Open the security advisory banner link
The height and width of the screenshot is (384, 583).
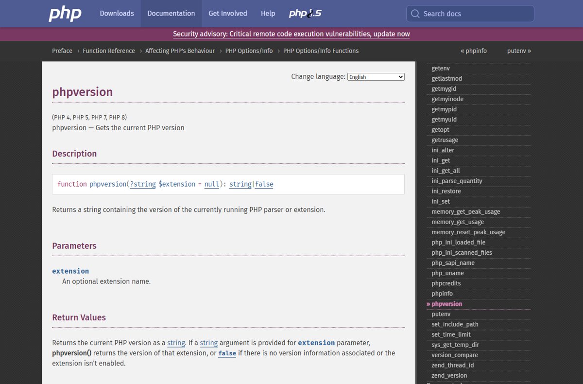291,34
